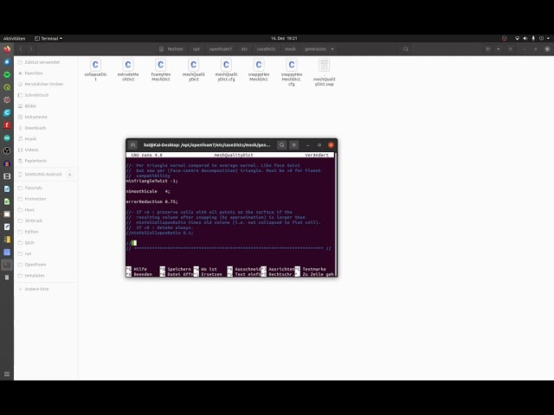Image resolution: width=554 pixels, height=415 pixels.
Task: Go back in the file manager
Action: click(x=21, y=49)
